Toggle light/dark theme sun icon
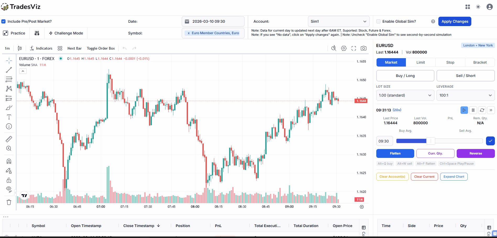 tap(478, 7)
